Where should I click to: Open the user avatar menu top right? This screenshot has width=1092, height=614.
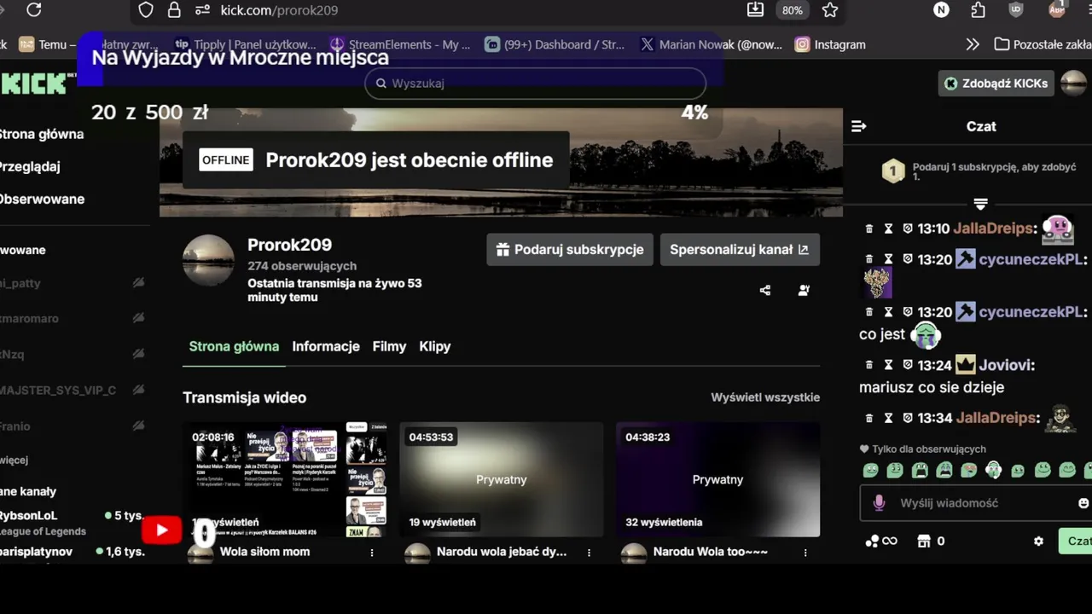tap(1073, 84)
